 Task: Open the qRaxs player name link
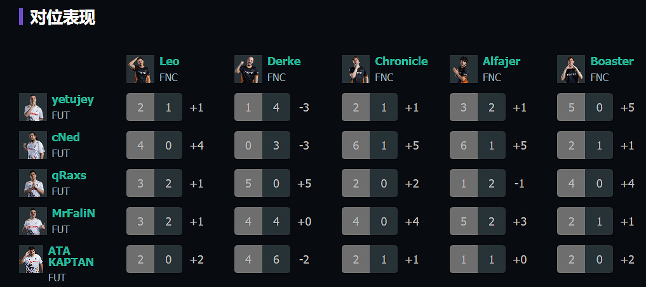point(69,175)
